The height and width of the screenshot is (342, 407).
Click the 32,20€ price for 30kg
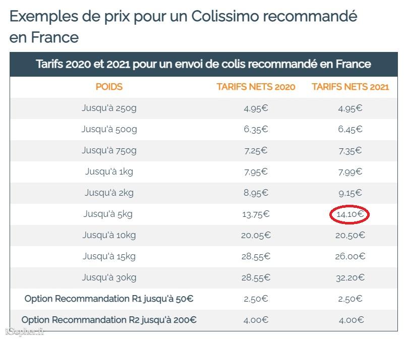click(350, 277)
